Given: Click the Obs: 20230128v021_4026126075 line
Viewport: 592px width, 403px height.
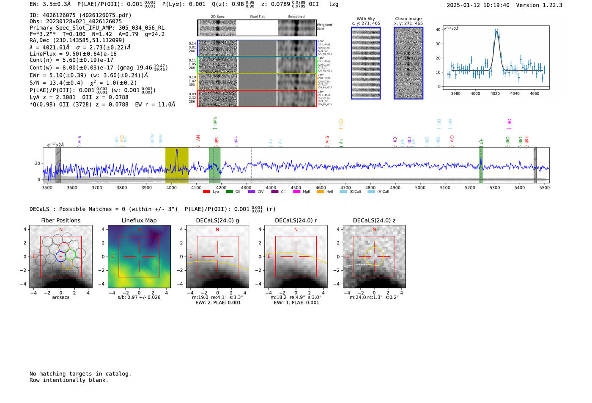Looking at the screenshot, I should click(x=76, y=22).
